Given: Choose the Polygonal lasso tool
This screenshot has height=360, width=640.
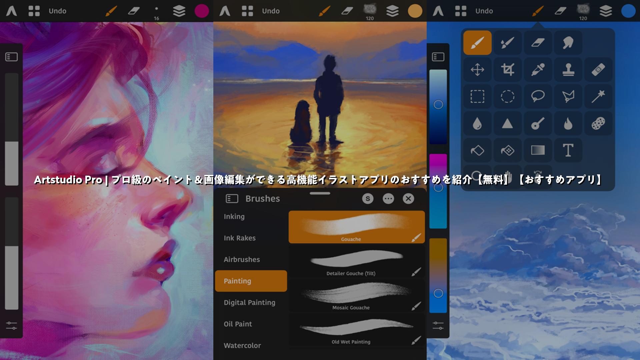Looking at the screenshot, I should click(x=568, y=97).
